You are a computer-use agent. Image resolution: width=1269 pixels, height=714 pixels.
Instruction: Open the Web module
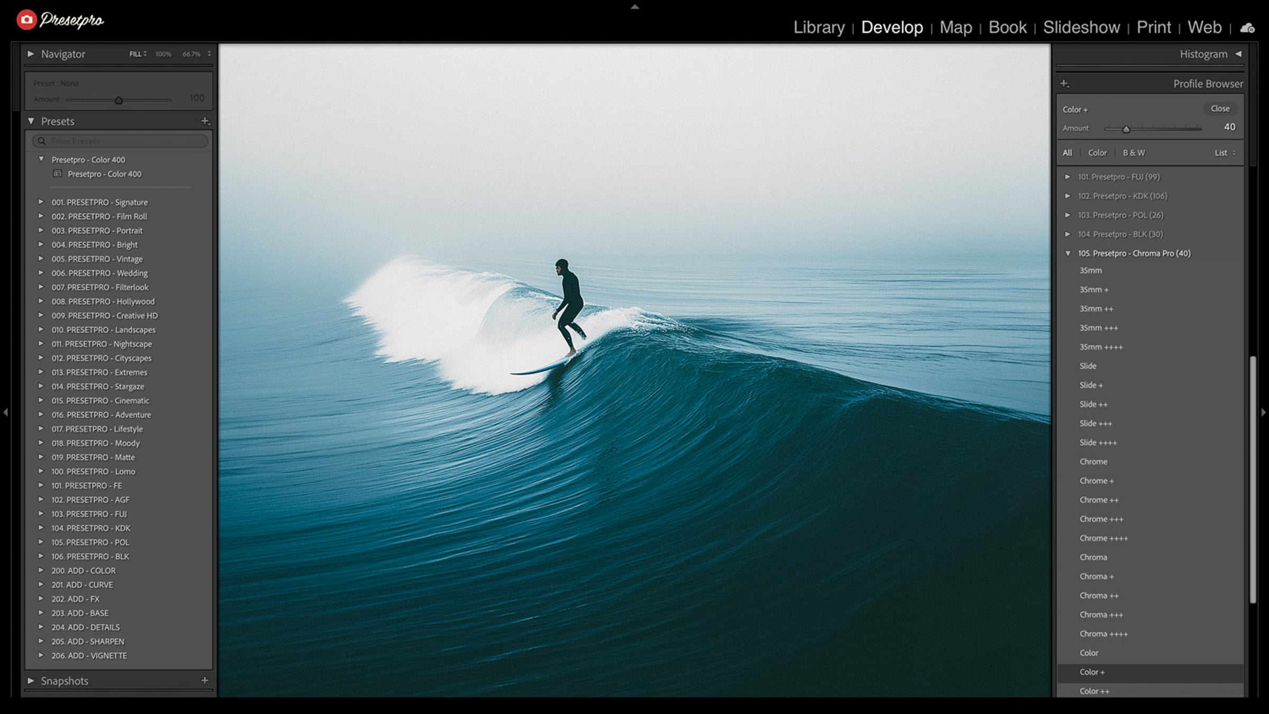click(x=1204, y=28)
